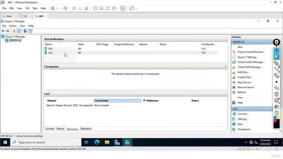Screen dimensions: 283x159
Task: Click Stop Service in Actions pane
Action: pyautogui.click(x=244, y=83)
